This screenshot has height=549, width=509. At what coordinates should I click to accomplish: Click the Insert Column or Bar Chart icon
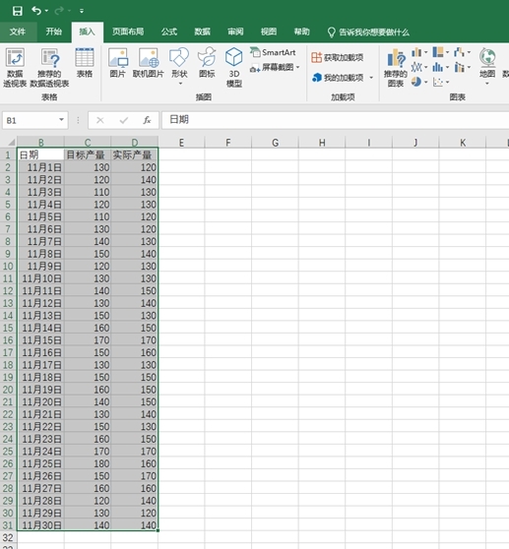pos(416,52)
